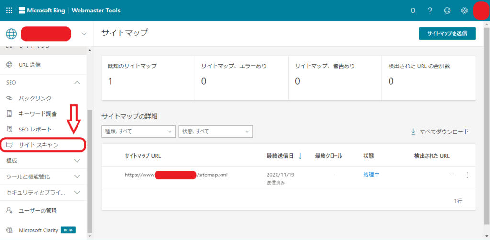This screenshot has height=240, width=490.
Task: Click the BETA badge
Action: tap(68, 230)
